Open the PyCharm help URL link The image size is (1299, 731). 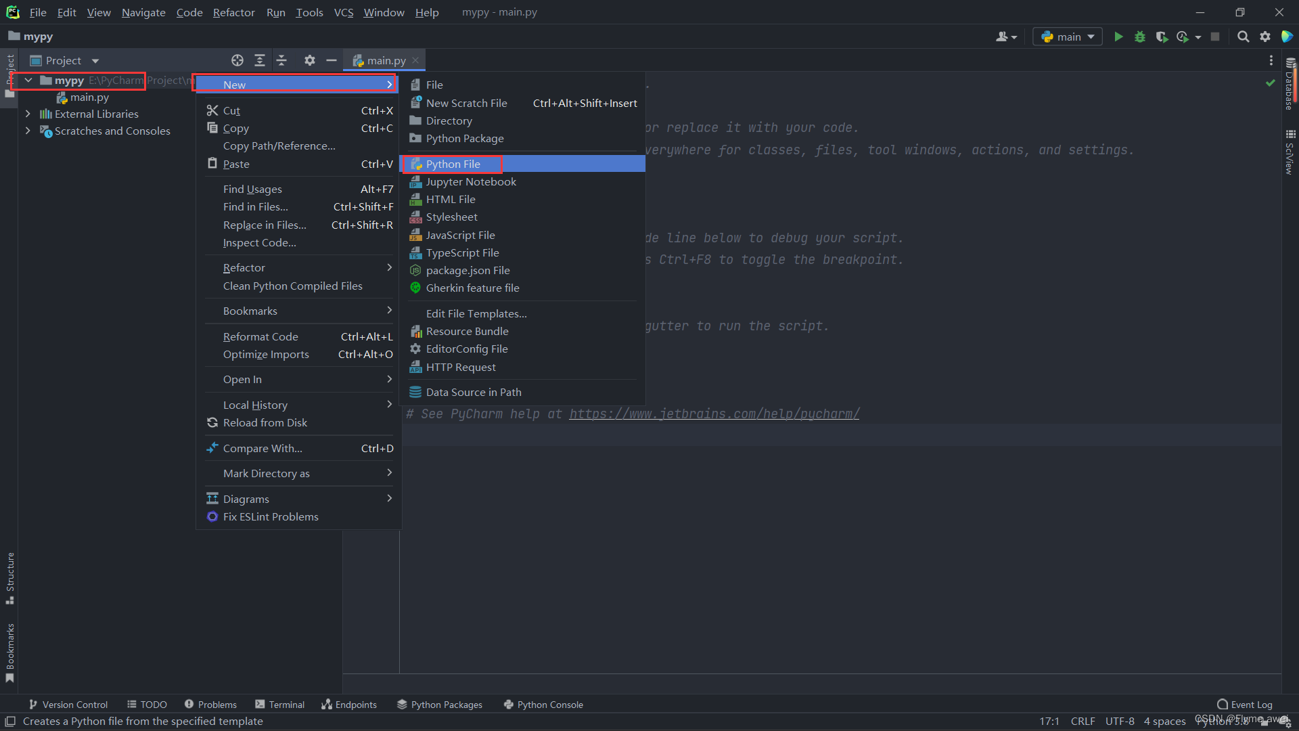[714, 414]
